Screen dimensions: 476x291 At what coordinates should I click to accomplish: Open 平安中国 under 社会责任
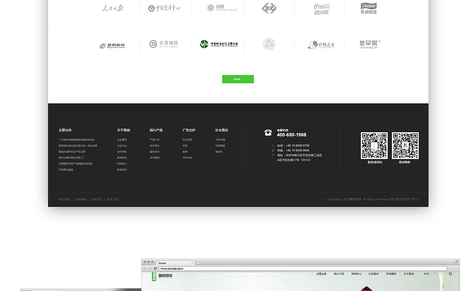click(221, 140)
